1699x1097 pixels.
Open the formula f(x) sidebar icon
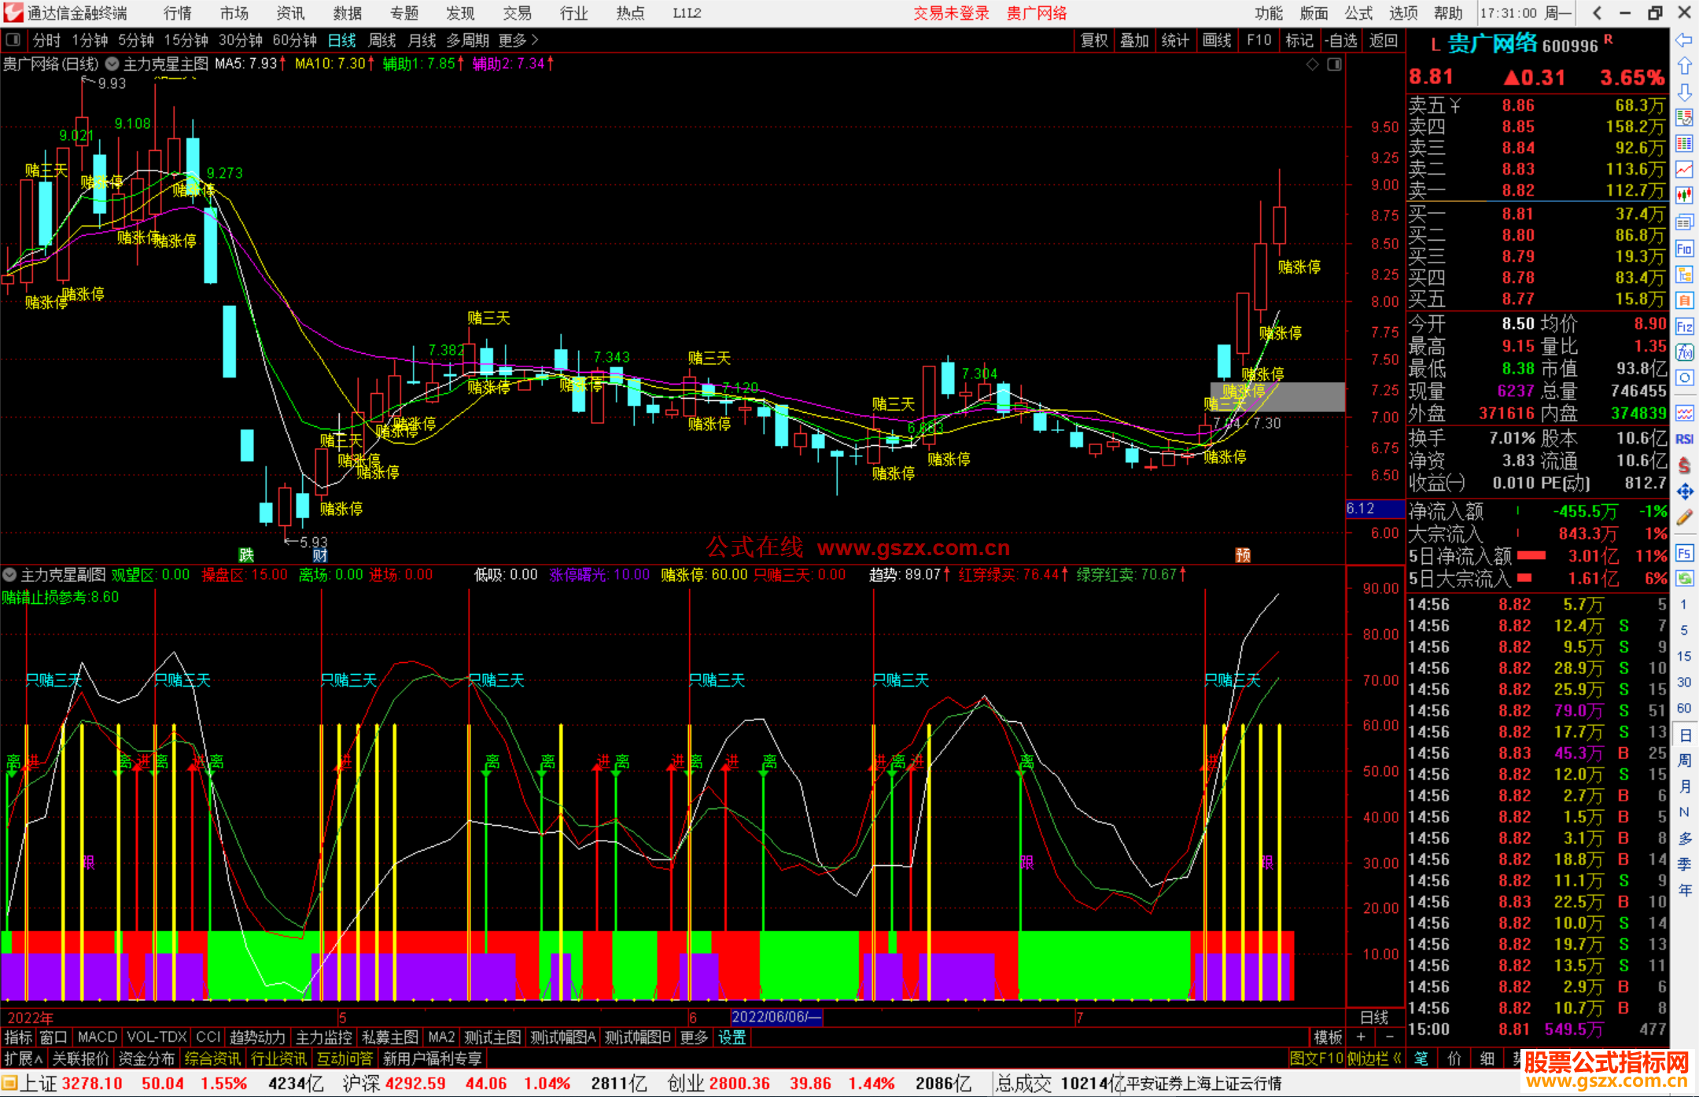(1684, 352)
